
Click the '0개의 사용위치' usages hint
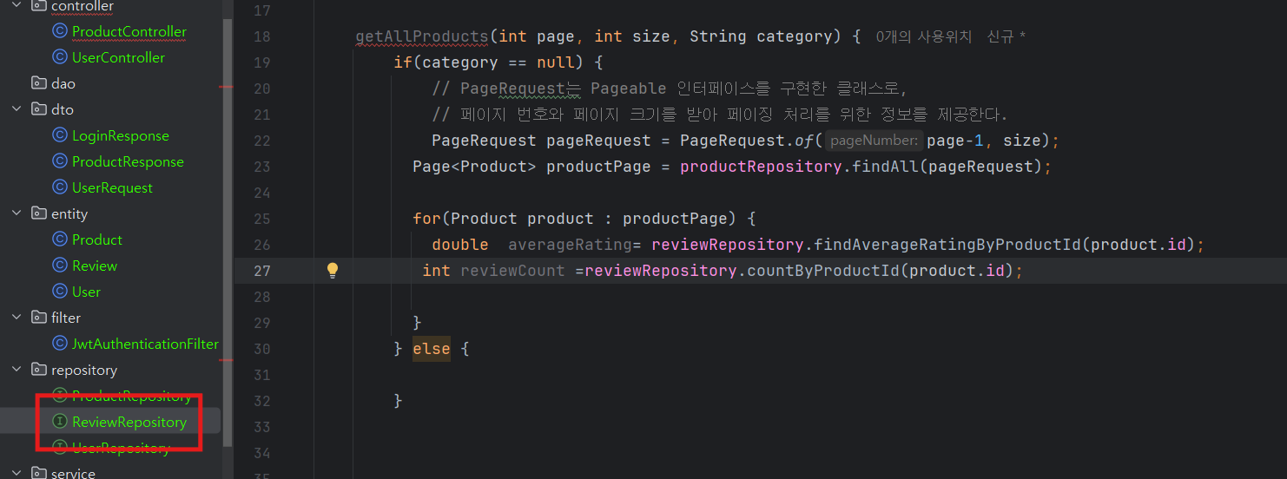[924, 36]
